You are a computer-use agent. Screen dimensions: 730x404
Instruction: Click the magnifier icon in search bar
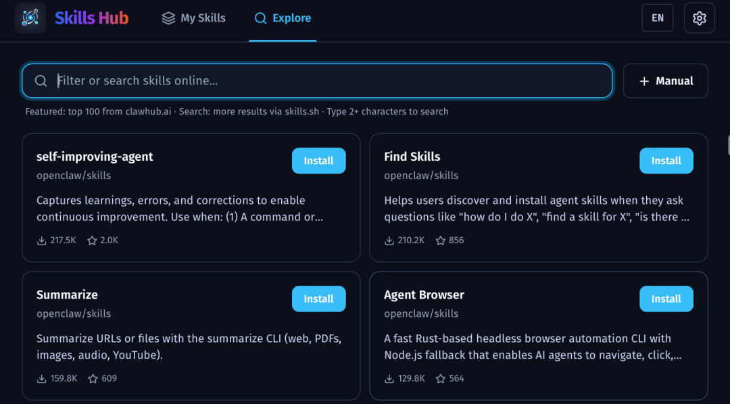click(41, 81)
